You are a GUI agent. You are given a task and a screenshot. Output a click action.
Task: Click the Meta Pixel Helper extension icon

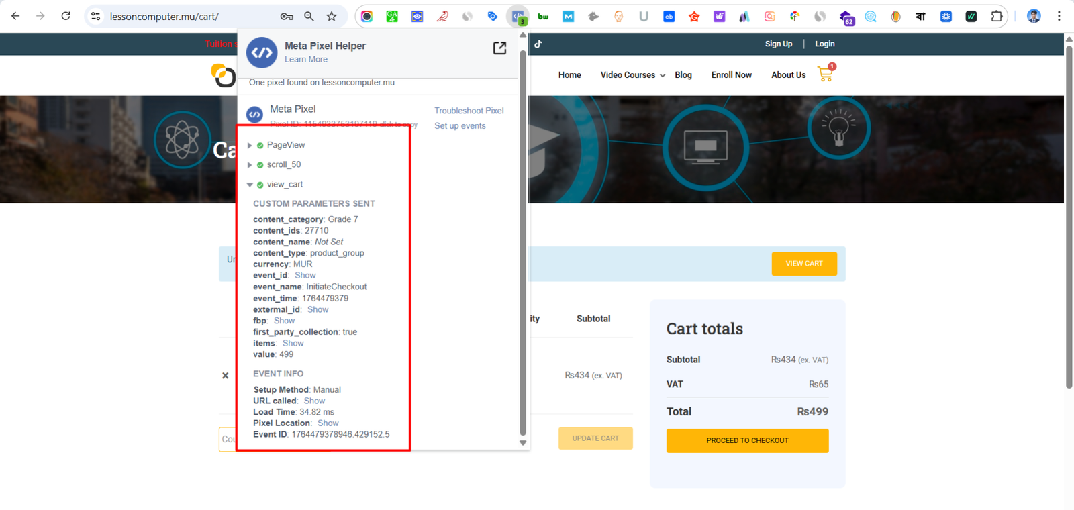coord(518,17)
